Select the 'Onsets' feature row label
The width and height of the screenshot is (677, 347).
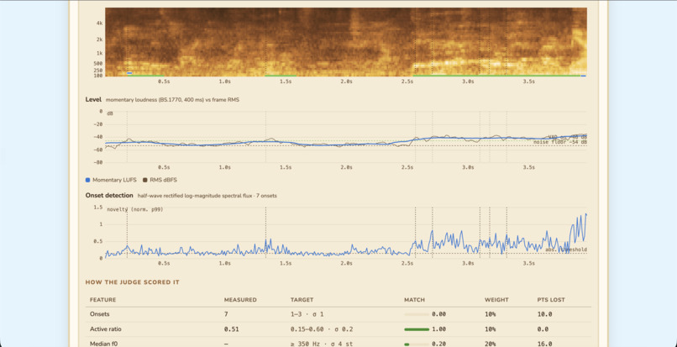click(99, 314)
